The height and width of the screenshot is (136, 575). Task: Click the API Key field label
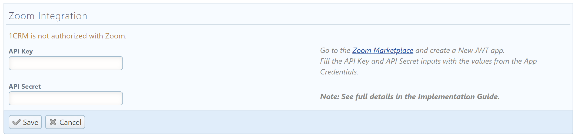click(x=21, y=51)
